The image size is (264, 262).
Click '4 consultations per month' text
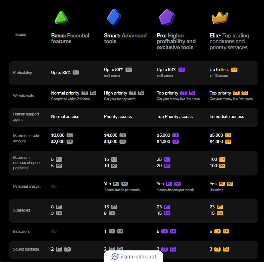pos(175,190)
